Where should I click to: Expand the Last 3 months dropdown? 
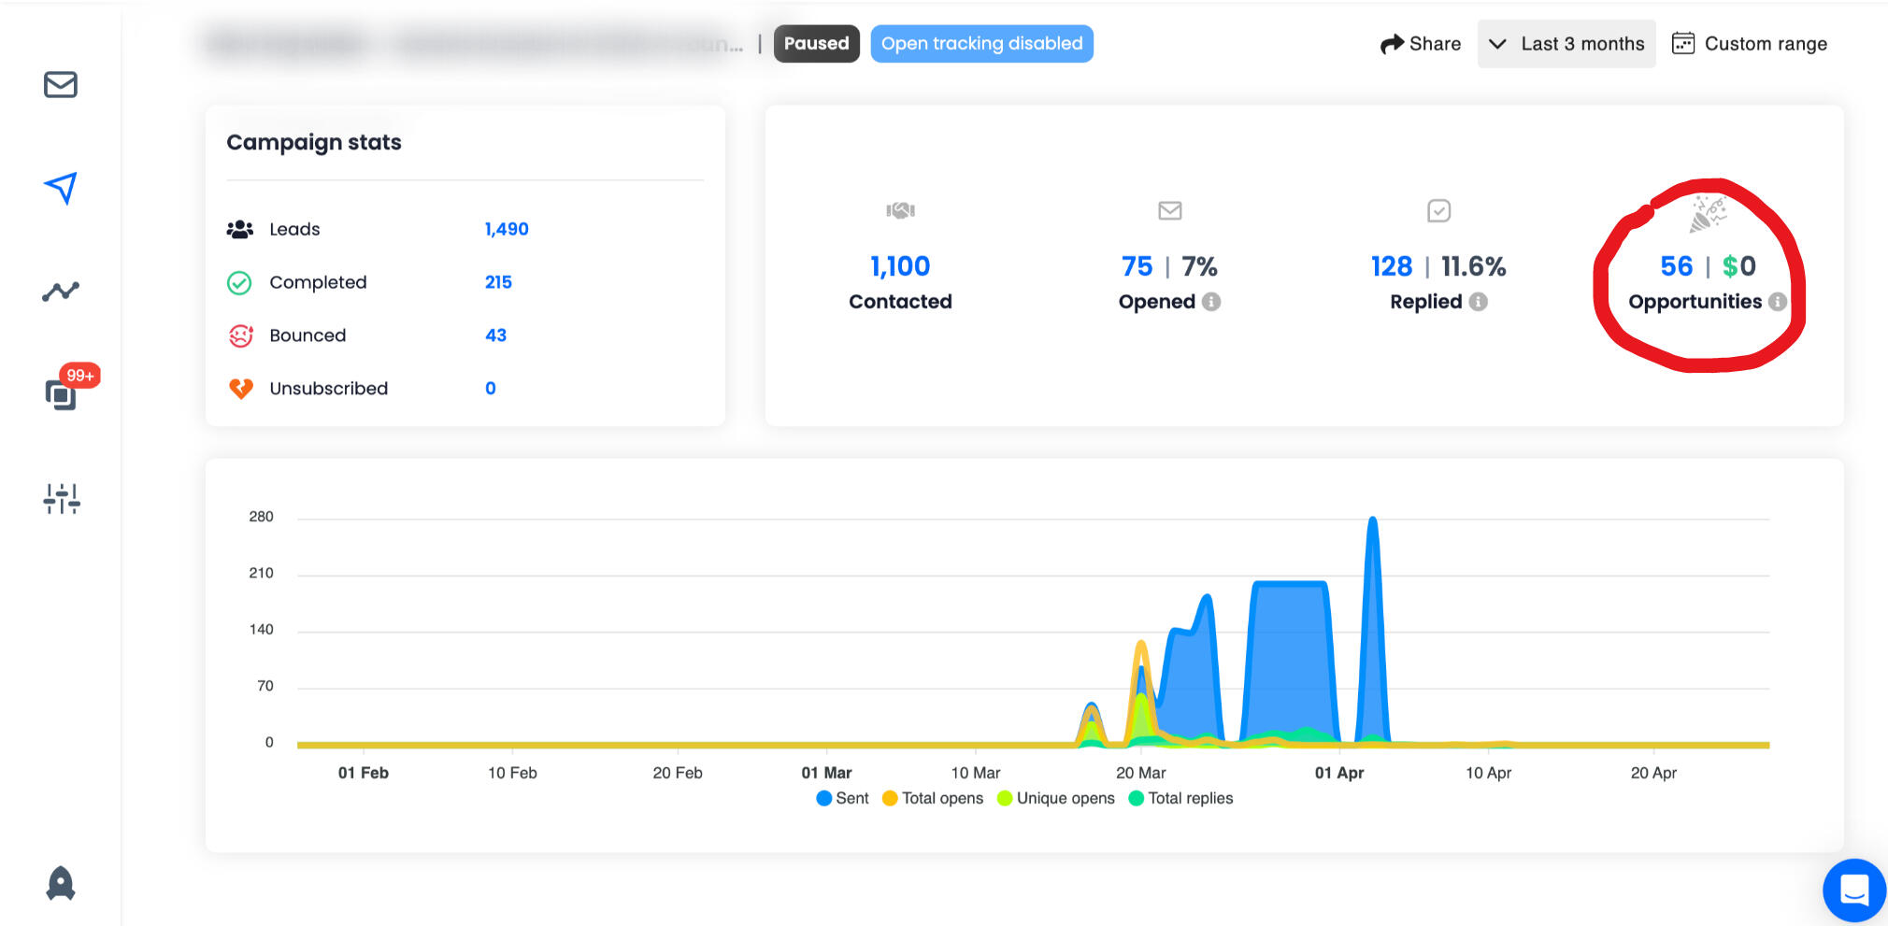coord(1566,44)
